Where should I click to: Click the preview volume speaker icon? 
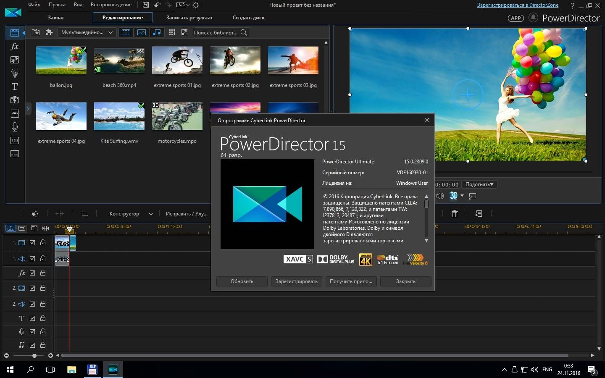pyautogui.click(x=440, y=196)
